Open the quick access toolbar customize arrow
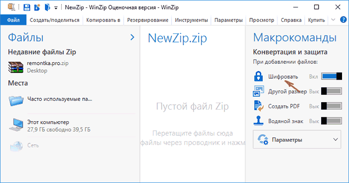Screen dimensions: 349x183 (x=56, y=8)
